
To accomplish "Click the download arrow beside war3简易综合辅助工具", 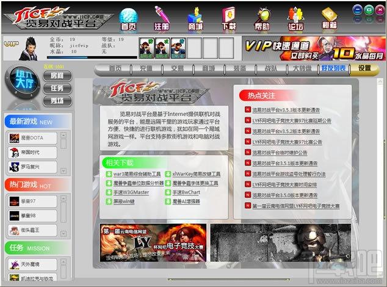I will point(109,174).
